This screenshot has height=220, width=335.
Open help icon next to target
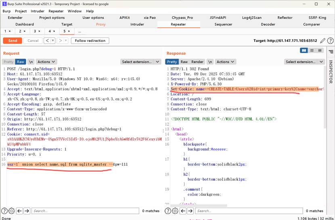pos(330,41)
